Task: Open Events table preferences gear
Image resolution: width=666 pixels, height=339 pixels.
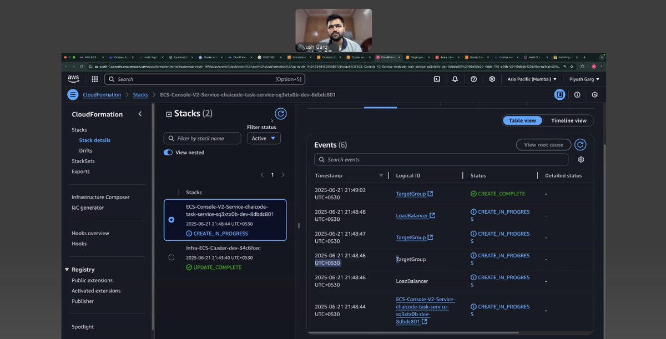Action: pyautogui.click(x=581, y=160)
